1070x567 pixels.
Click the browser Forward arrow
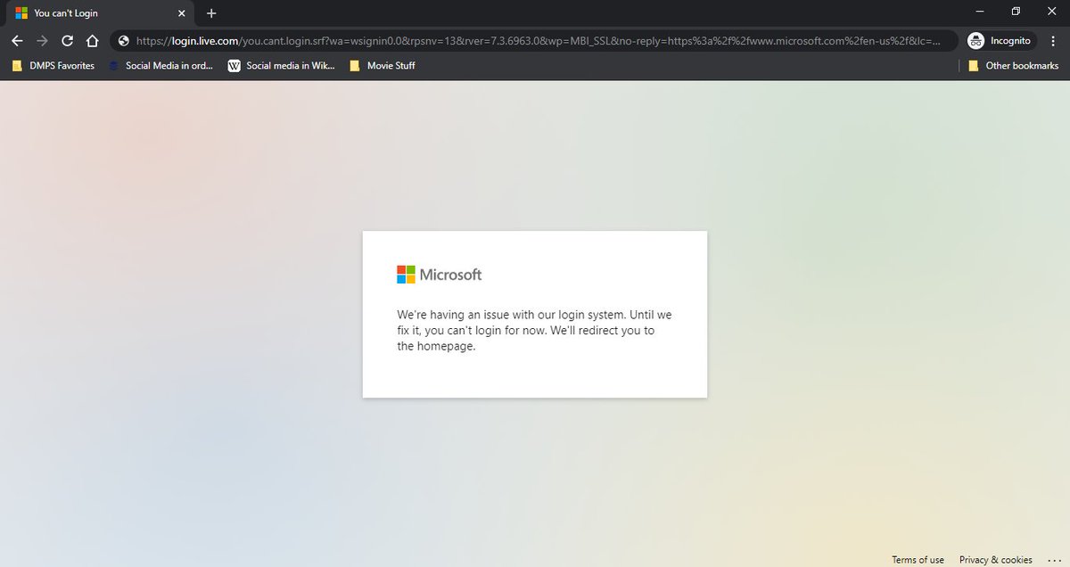coord(42,41)
